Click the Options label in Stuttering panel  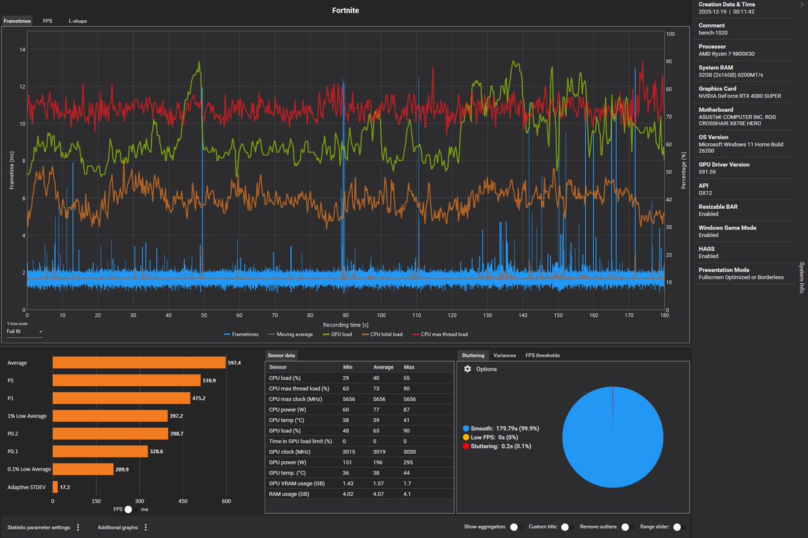486,369
